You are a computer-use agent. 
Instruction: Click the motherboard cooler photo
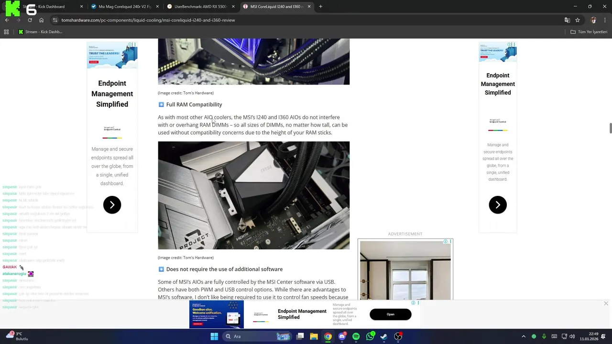coord(254,195)
